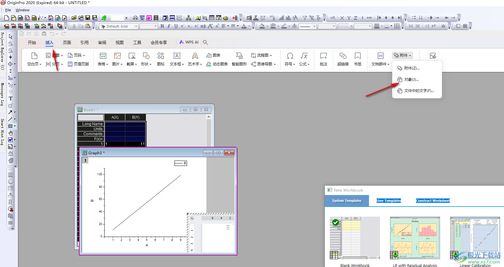This screenshot has width=504, height=267.
Task: Choose 对象(J)... from the dropdown menu
Action: click(411, 80)
